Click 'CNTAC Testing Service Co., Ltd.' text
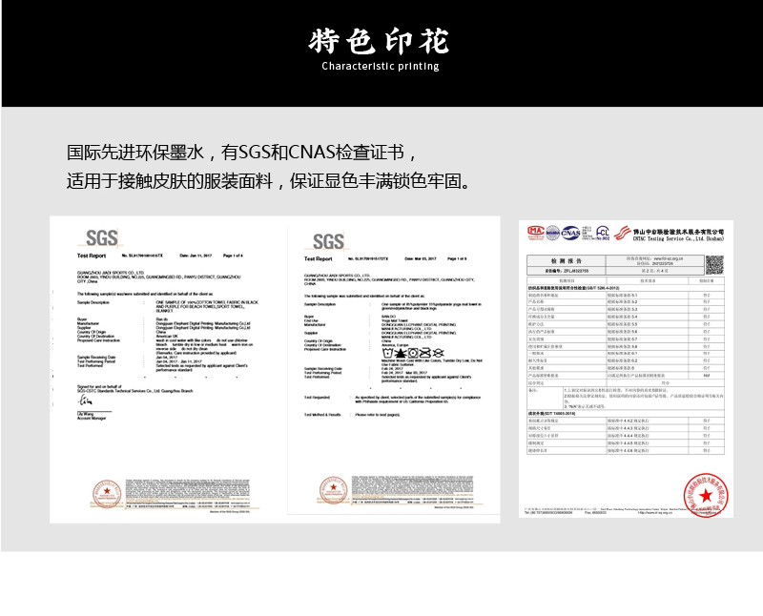This screenshot has height=616, width=763. coord(678,238)
